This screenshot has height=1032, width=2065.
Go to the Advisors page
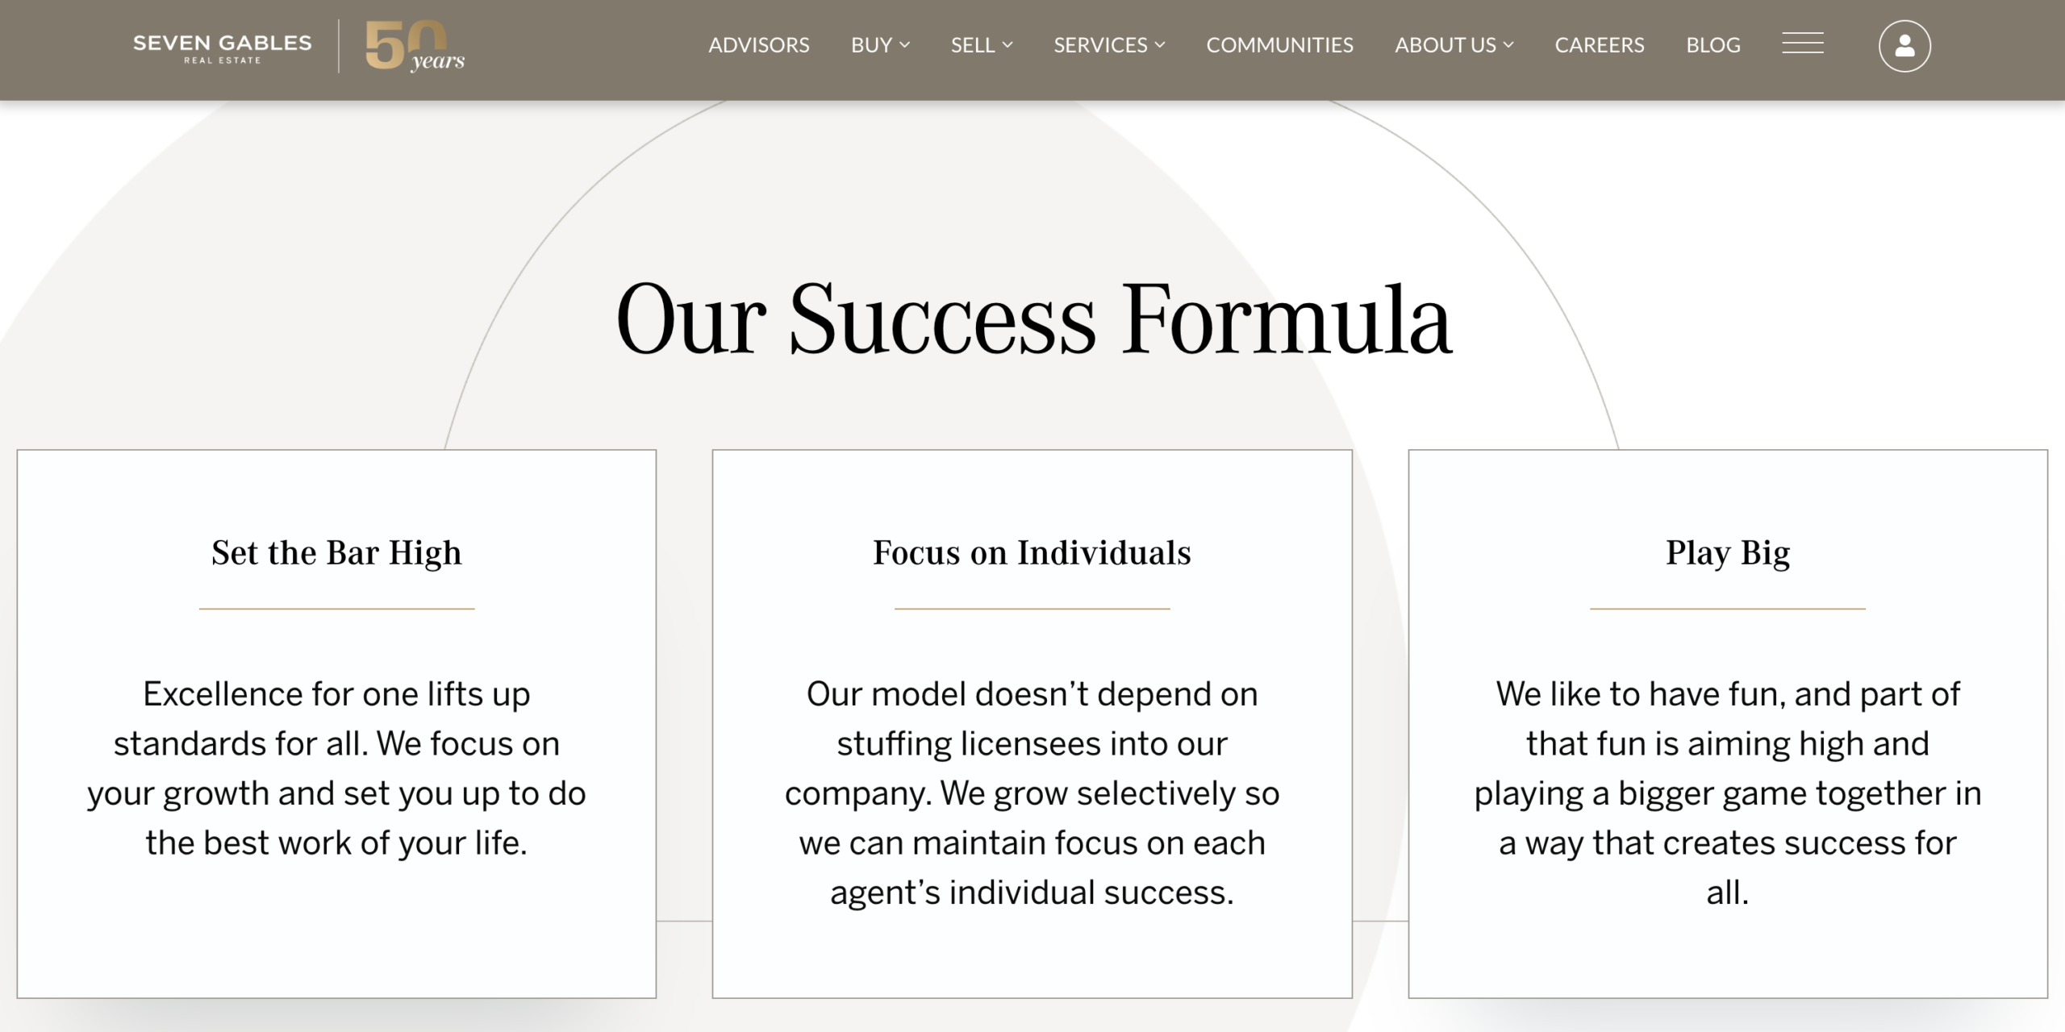coord(758,45)
